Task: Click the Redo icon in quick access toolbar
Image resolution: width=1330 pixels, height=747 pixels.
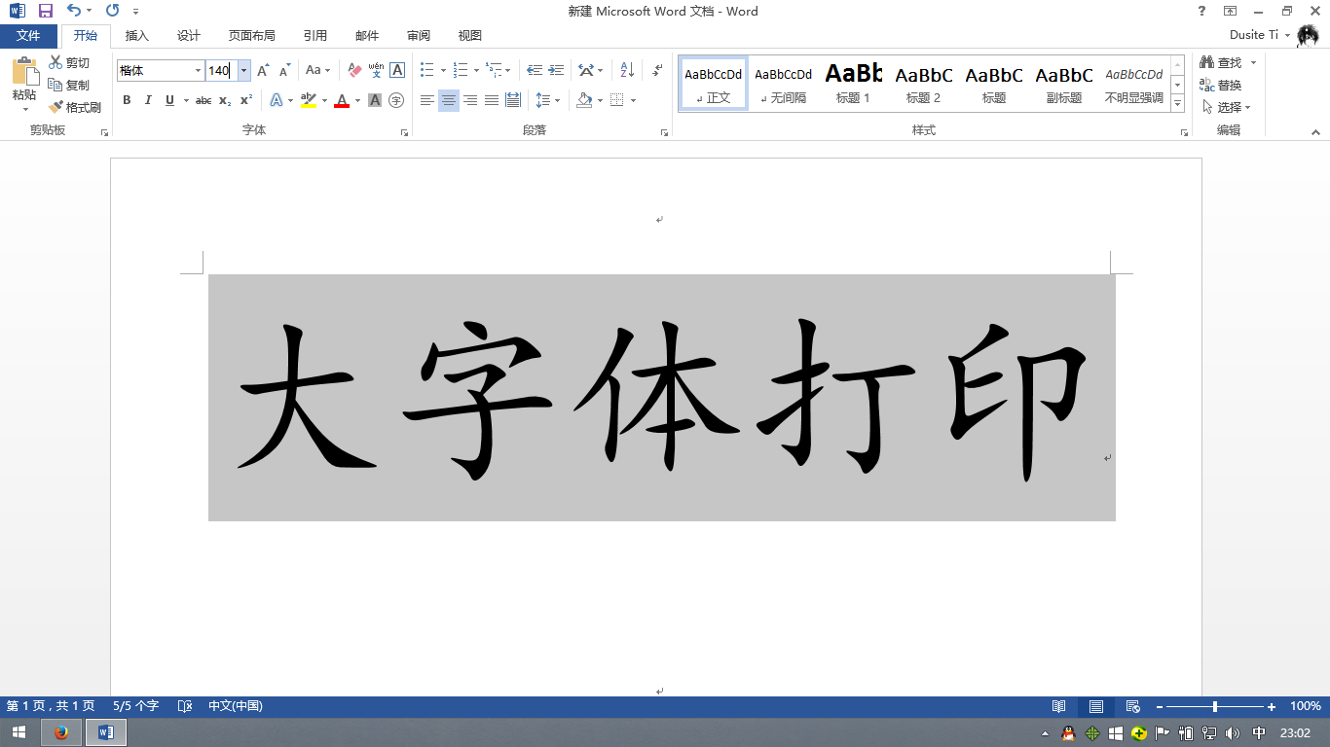Action: click(112, 11)
